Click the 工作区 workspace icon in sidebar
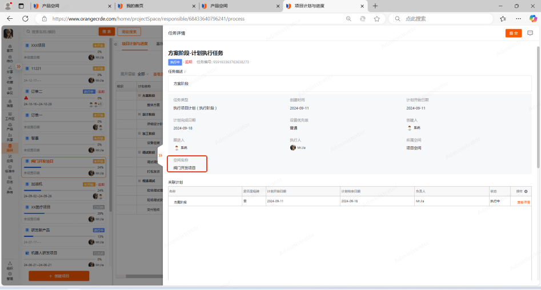 10,117
